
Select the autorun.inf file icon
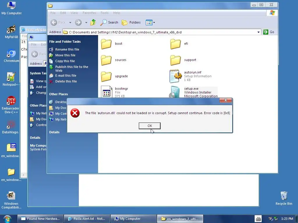(175, 76)
